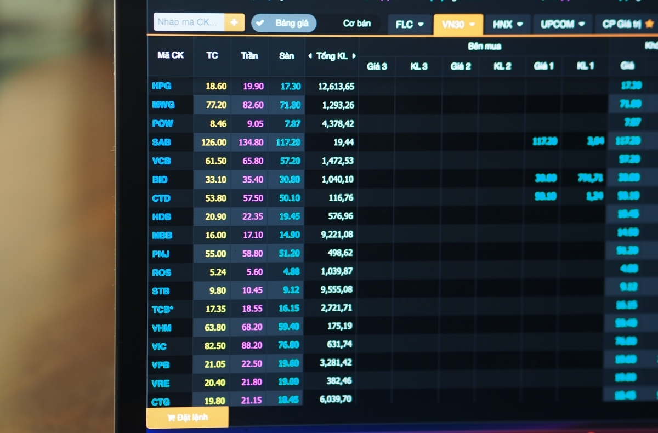Open the FLC dropdown
Image resolution: width=658 pixels, height=433 pixels.
coord(410,25)
